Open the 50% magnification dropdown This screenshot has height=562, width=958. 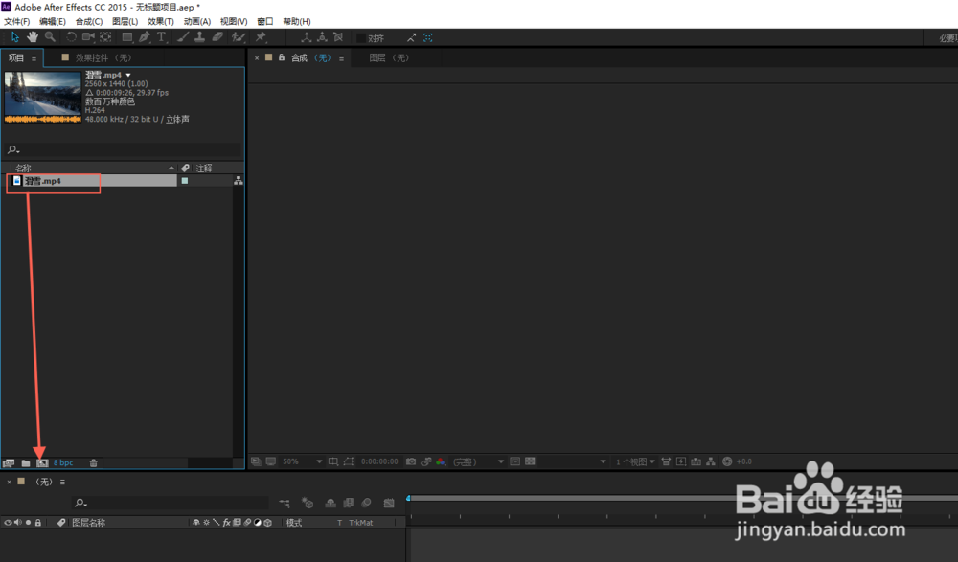pyautogui.click(x=302, y=461)
